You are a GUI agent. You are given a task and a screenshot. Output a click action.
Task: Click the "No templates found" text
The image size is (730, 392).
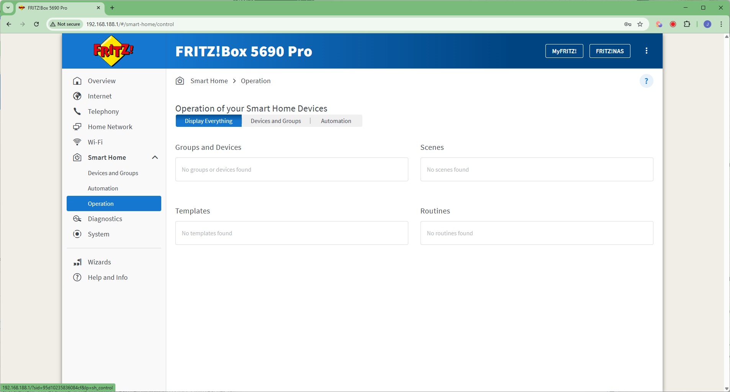pyautogui.click(x=207, y=233)
